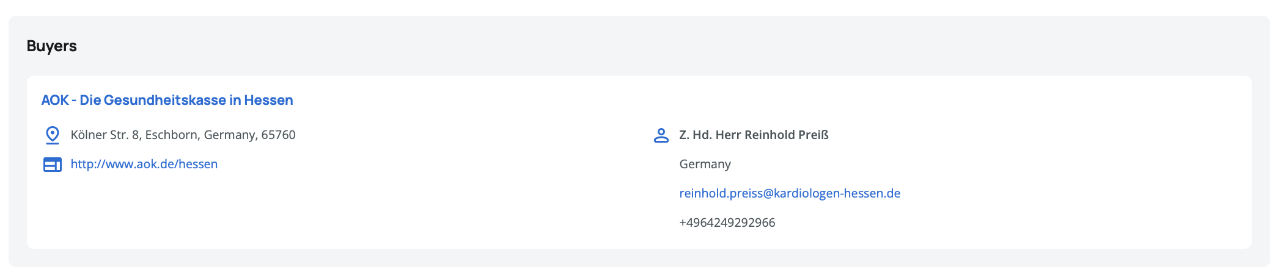Click the Kölner Str. 8 street text
This screenshot has height=278, width=1286.
[105, 135]
